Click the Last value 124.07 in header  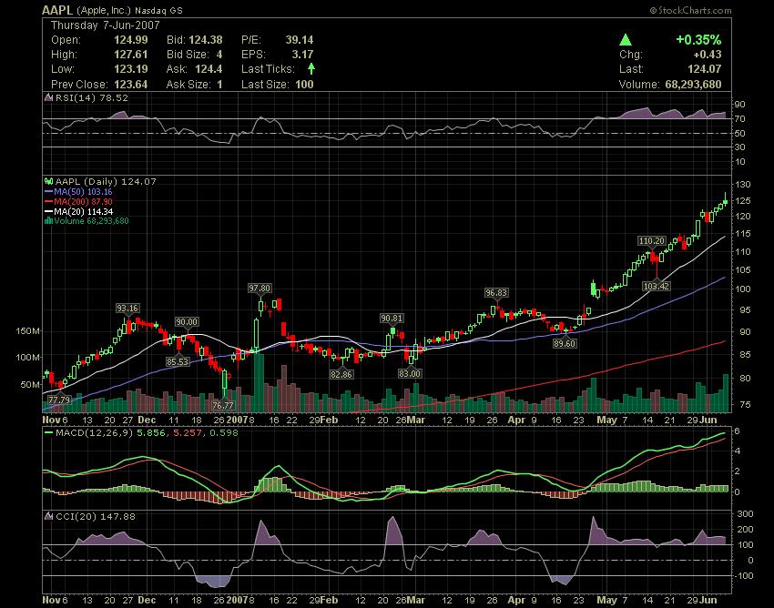click(705, 69)
